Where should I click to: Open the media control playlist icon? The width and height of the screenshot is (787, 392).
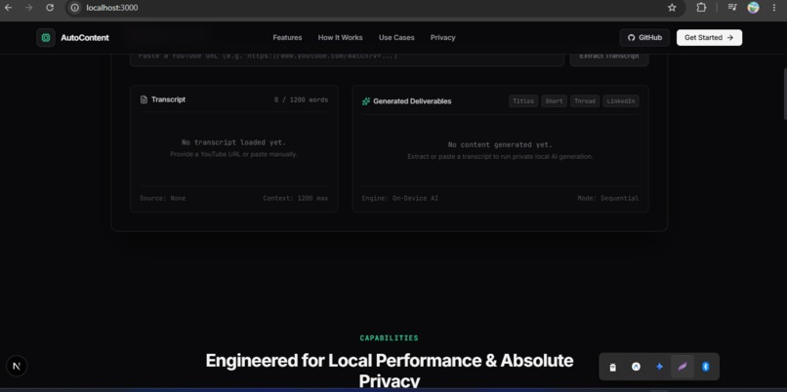[x=732, y=8]
